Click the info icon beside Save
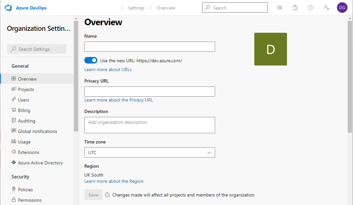The image size is (353, 205). point(108,195)
